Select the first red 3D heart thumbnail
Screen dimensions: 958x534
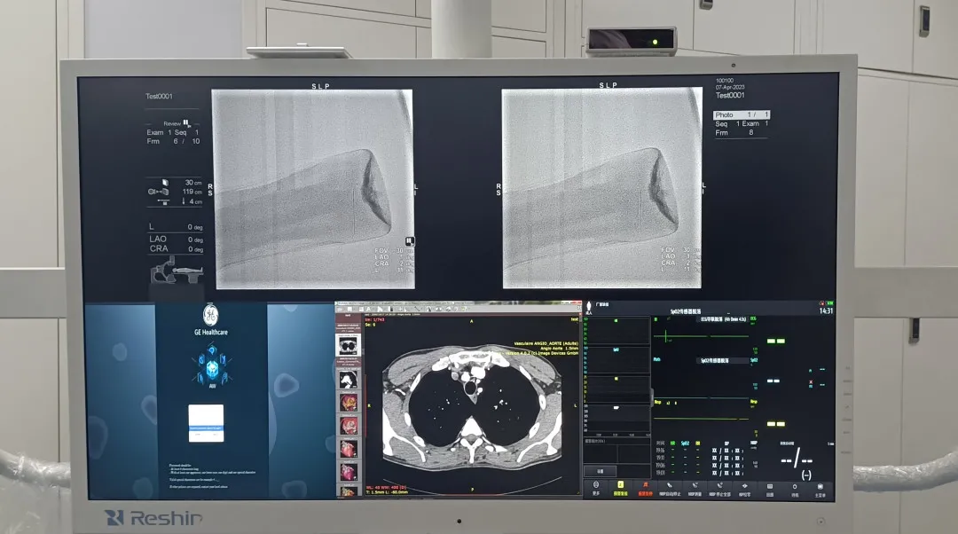point(348,402)
